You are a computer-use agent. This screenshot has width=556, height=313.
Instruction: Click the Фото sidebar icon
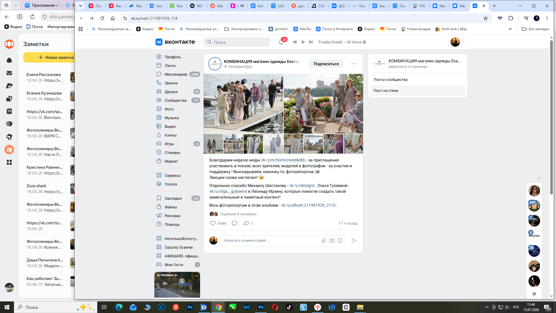(159, 109)
